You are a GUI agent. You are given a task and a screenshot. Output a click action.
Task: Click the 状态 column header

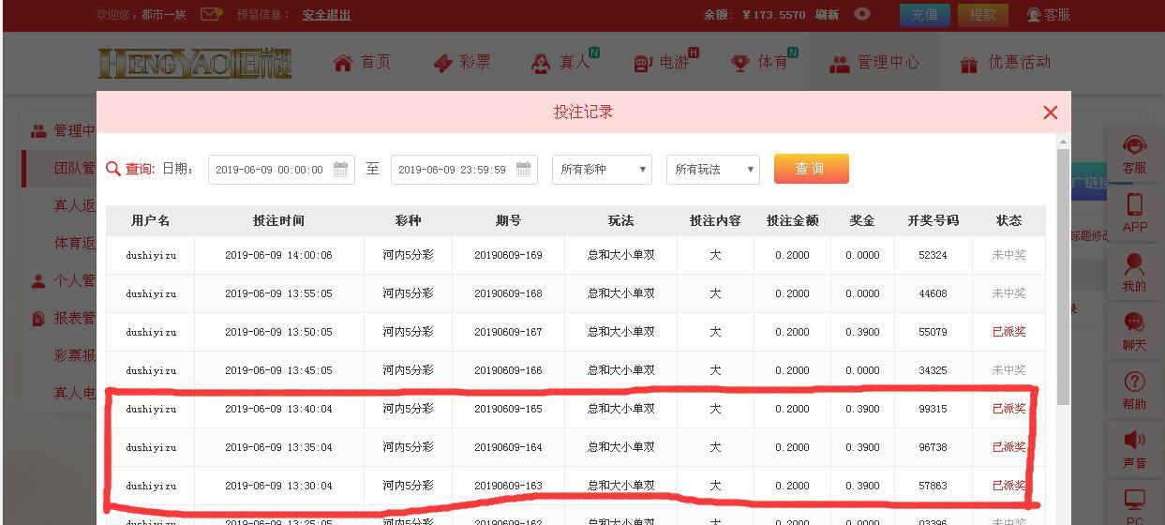1008,220
